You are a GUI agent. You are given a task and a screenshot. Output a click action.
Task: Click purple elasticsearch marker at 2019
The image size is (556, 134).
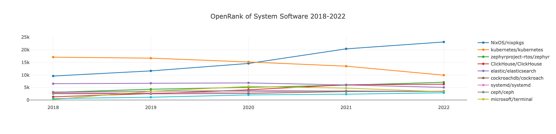click(151, 83)
